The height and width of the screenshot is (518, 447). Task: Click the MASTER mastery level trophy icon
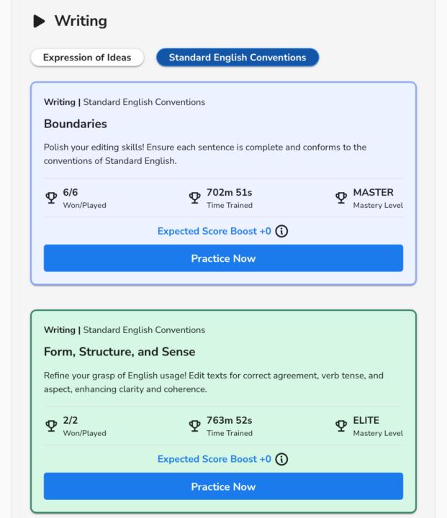click(x=341, y=198)
